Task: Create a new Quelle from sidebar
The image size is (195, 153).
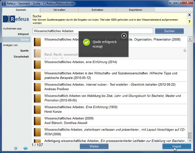Action: [24, 51]
